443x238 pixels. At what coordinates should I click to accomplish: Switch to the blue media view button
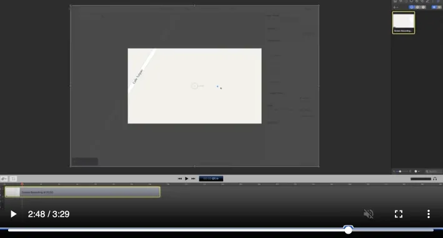[434, 7]
